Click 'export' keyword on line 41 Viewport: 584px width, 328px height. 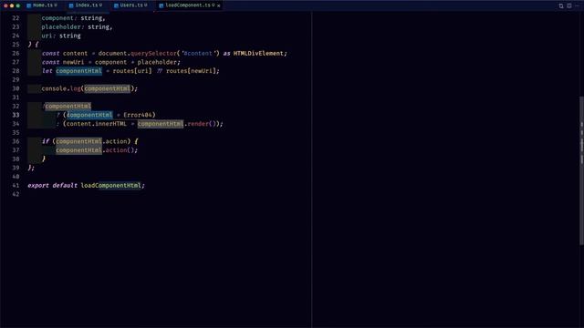click(x=38, y=185)
